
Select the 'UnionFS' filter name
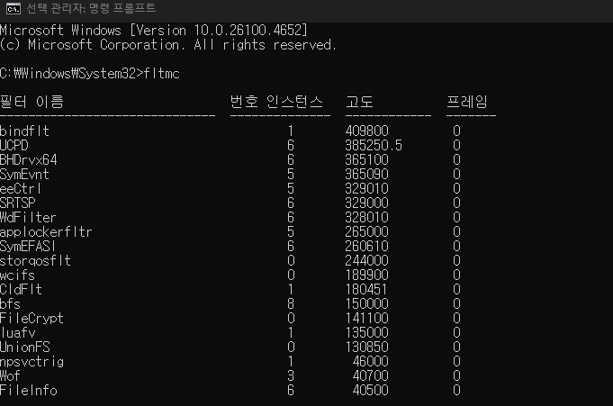[25, 347]
